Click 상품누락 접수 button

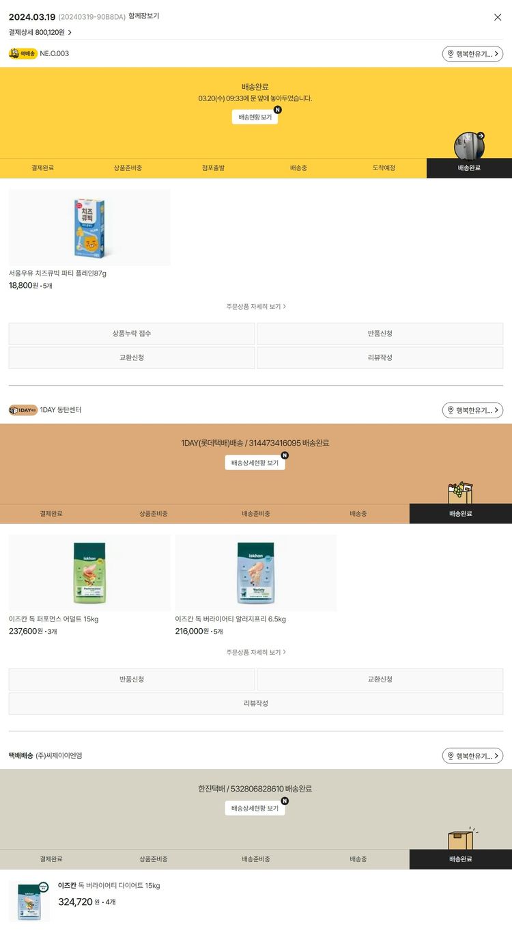pos(132,334)
